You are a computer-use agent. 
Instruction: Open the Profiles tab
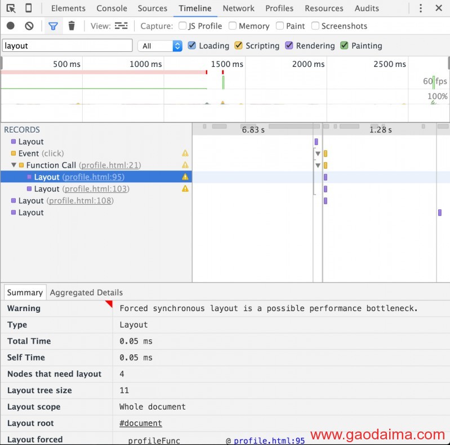tap(279, 8)
